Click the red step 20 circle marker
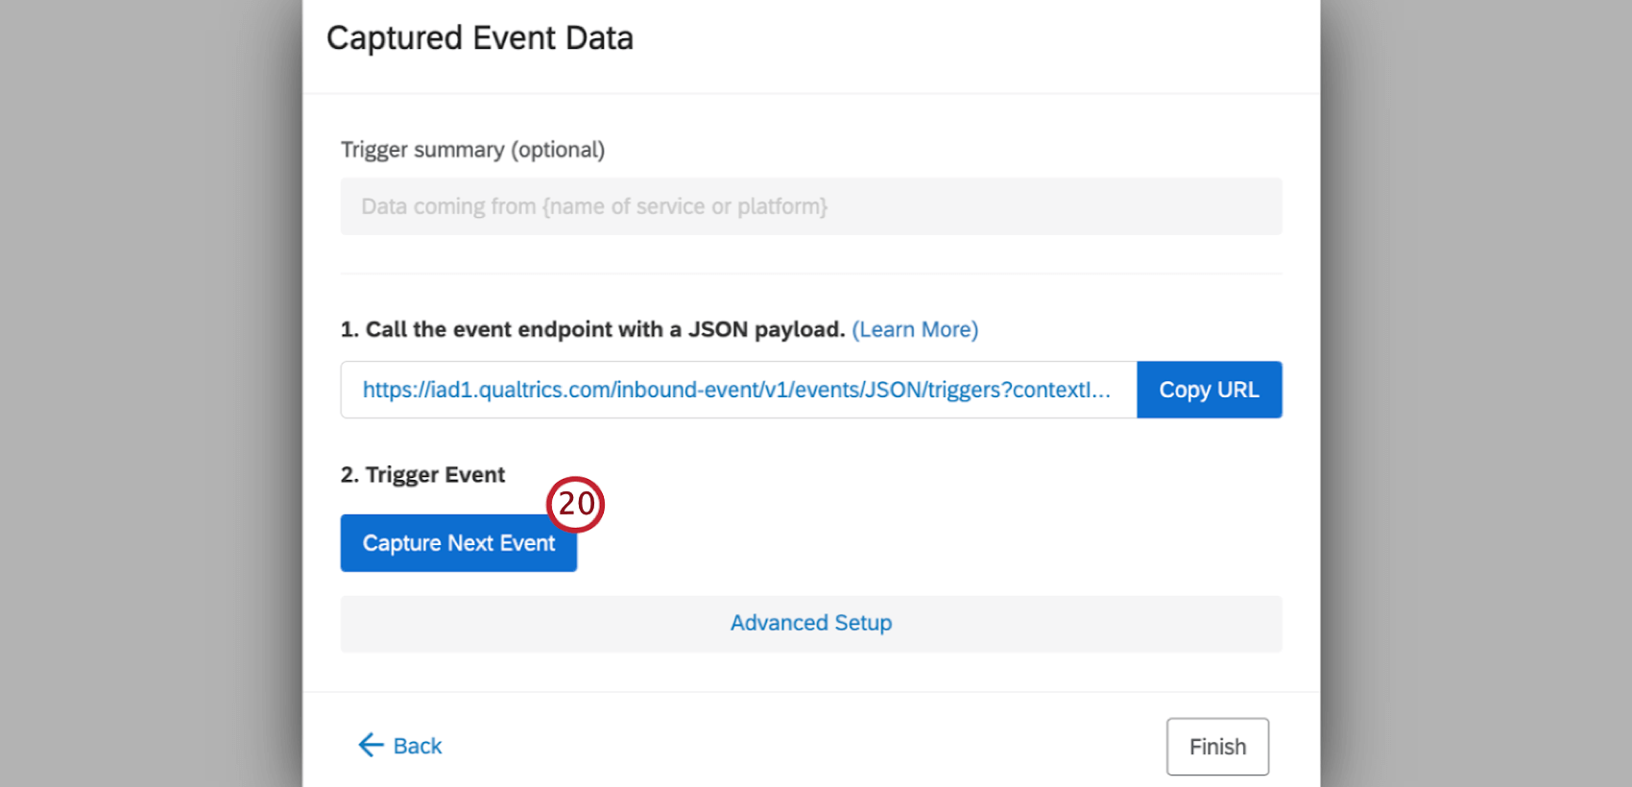The height and width of the screenshot is (787, 1632). [575, 504]
